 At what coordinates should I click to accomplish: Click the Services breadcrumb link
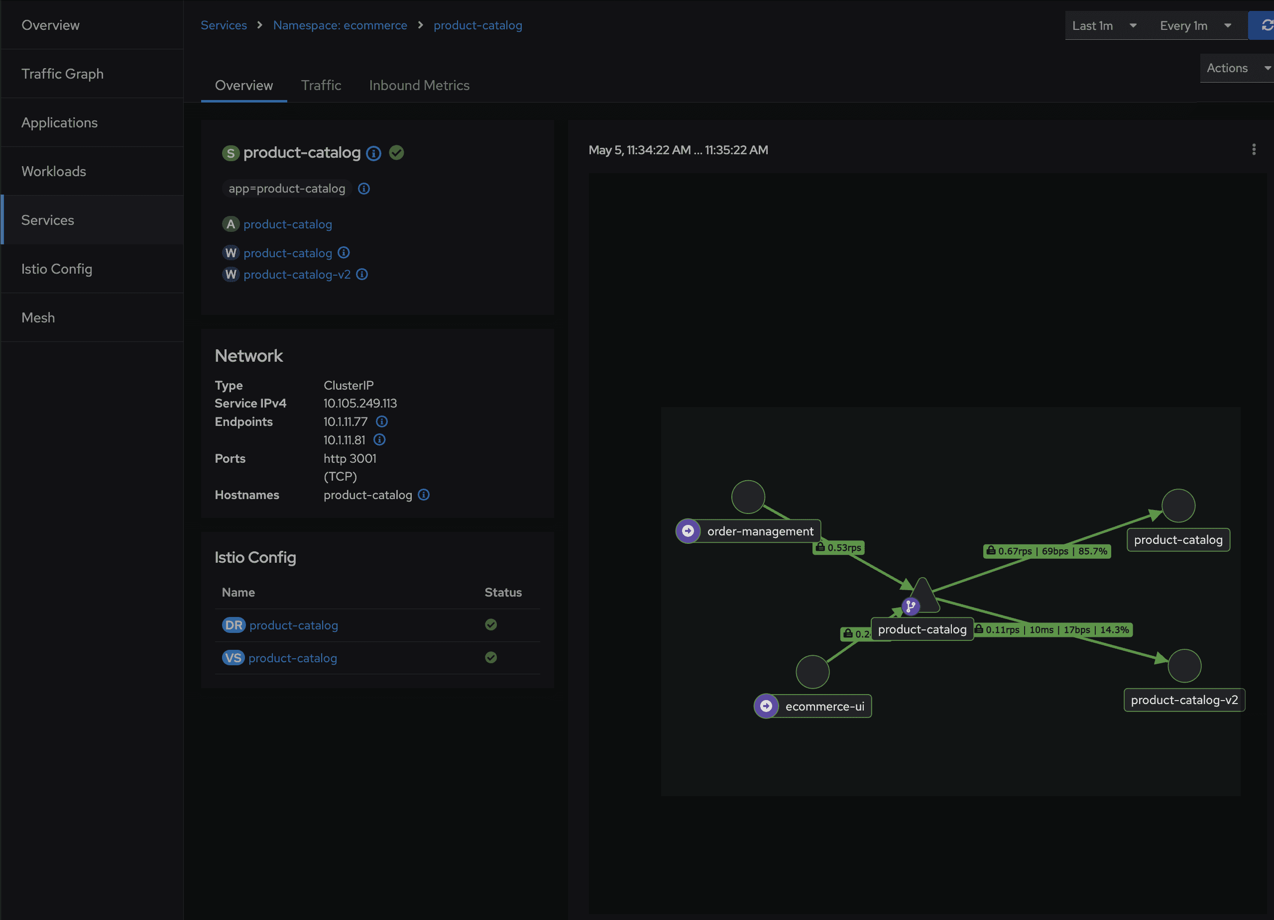(224, 25)
